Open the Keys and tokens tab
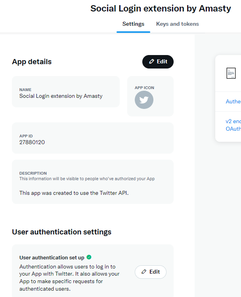Viewport: 241px width, 297px height. pyautogui.click(x=178, y=24)
